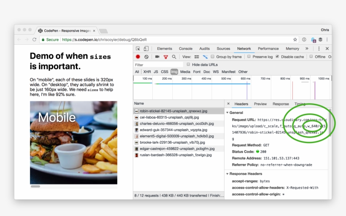The height and width of the screenshot is (216, 346).
Task: Open network search magnifier icon
Action: [x=174, y=57]
